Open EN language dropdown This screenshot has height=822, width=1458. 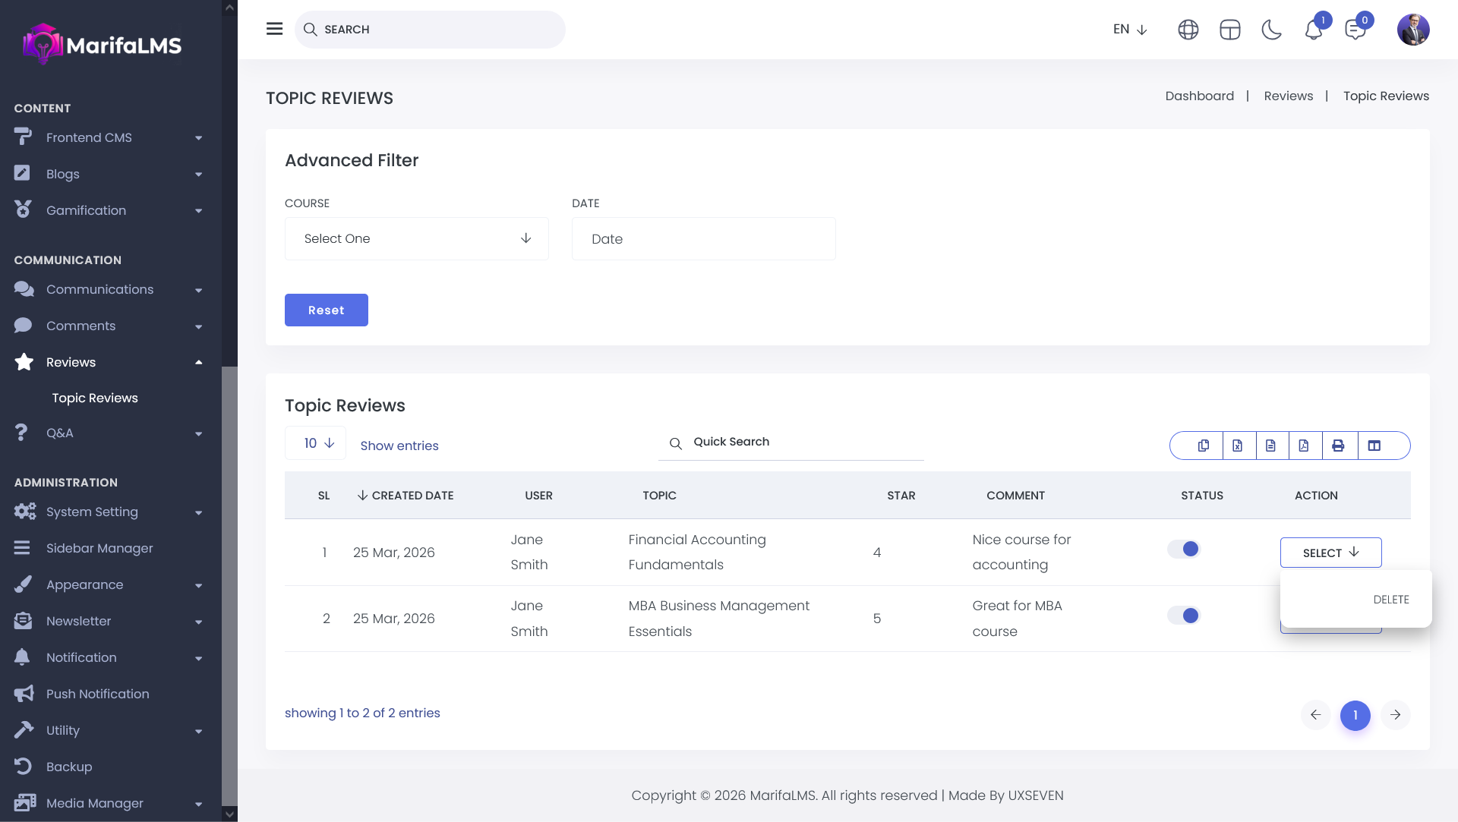tap(1129, 30)
